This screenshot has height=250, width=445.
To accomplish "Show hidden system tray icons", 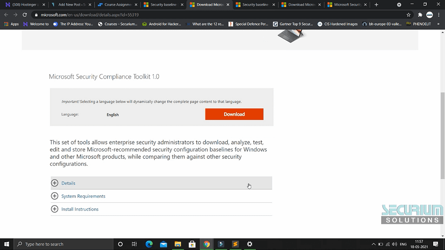I will [373, 244].
